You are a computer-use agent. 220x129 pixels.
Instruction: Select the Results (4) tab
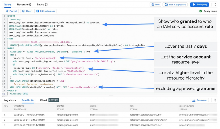click(x=28, y=100)
